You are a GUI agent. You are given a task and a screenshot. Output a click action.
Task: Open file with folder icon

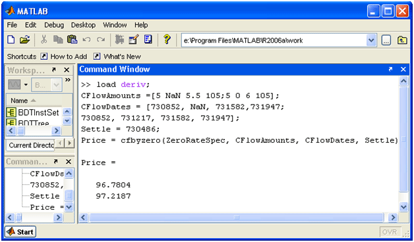pyautogui.click(x=24, y=40)
